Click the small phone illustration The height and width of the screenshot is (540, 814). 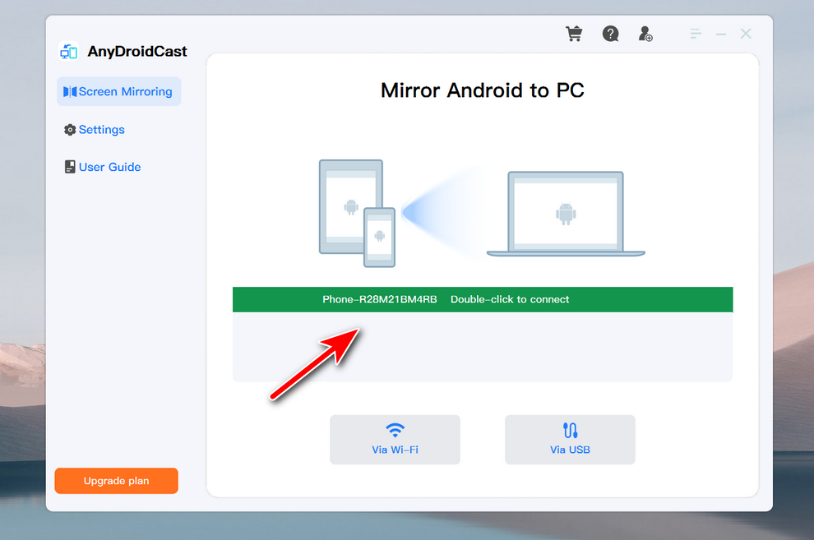pos(380,237)
